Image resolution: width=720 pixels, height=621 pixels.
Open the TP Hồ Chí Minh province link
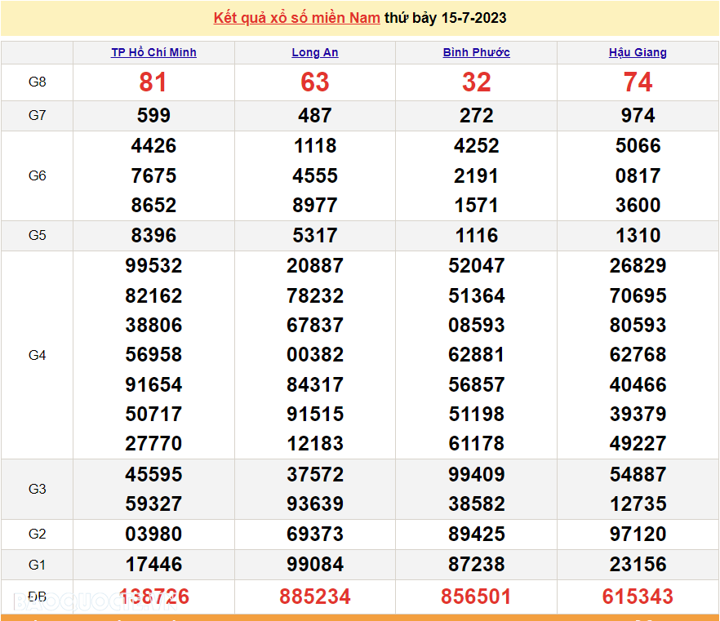tap(153, 52)
